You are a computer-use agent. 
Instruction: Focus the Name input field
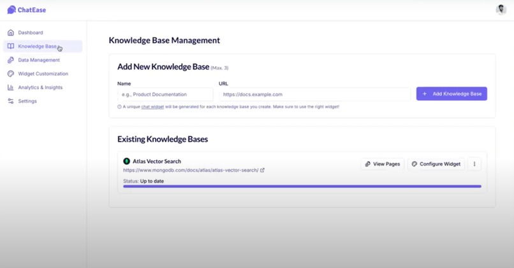coord(165,94)
